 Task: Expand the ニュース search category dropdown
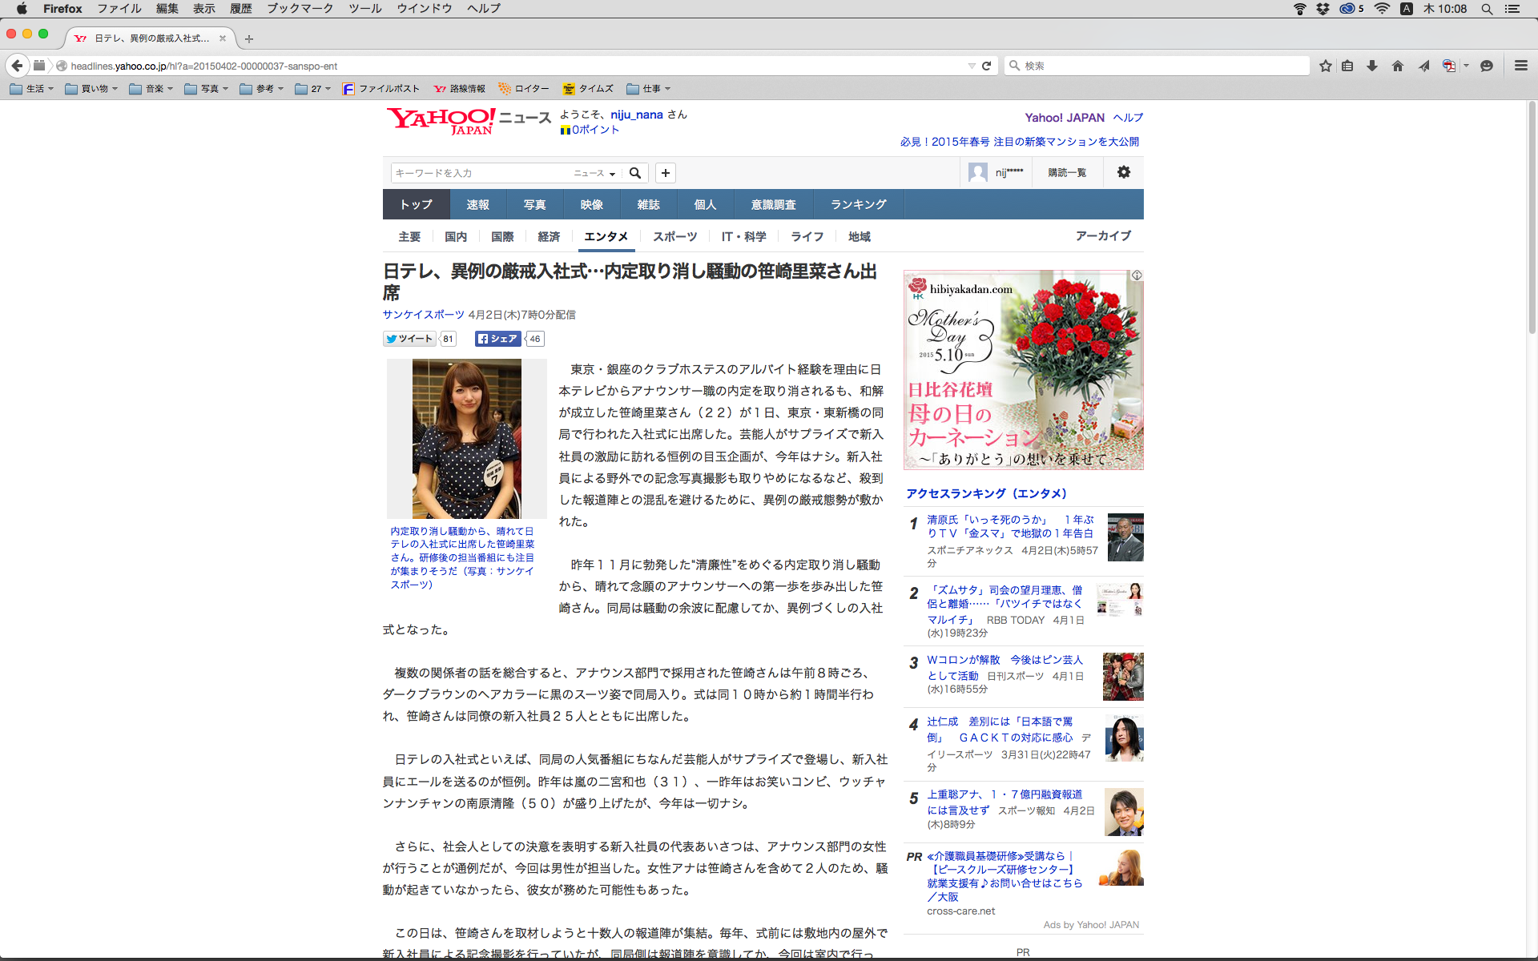594,173
